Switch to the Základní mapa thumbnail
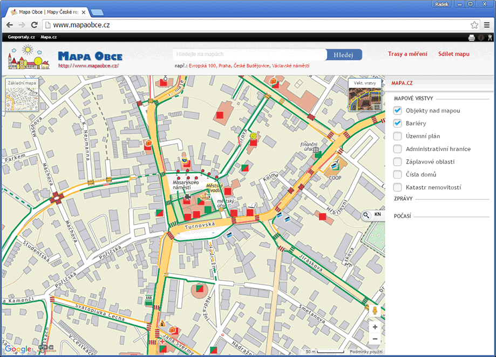 tap(22, 95)
